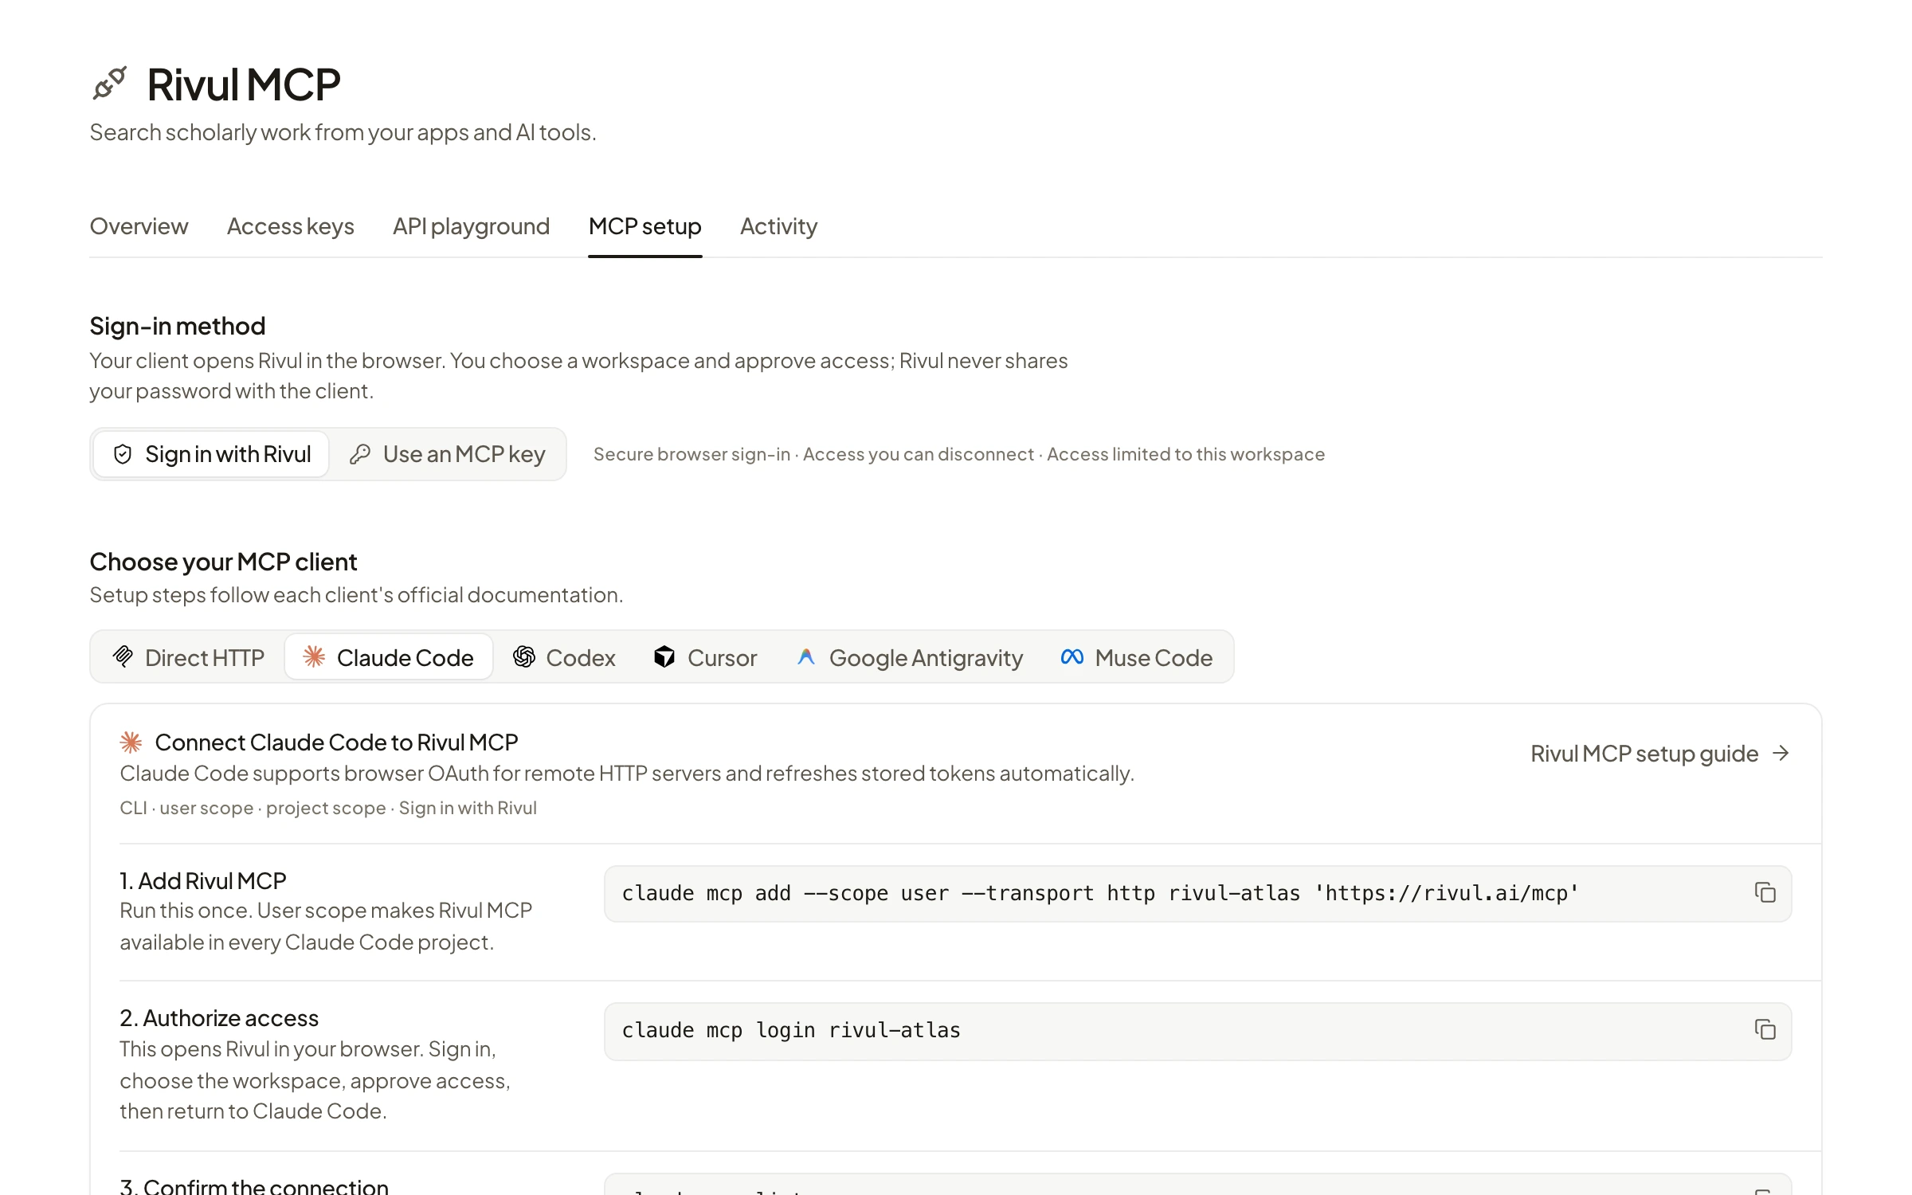Click the Codex logo icon
Image resolution: width=1912 pixels, height=1195 pixels.
(x=524, y=656)
